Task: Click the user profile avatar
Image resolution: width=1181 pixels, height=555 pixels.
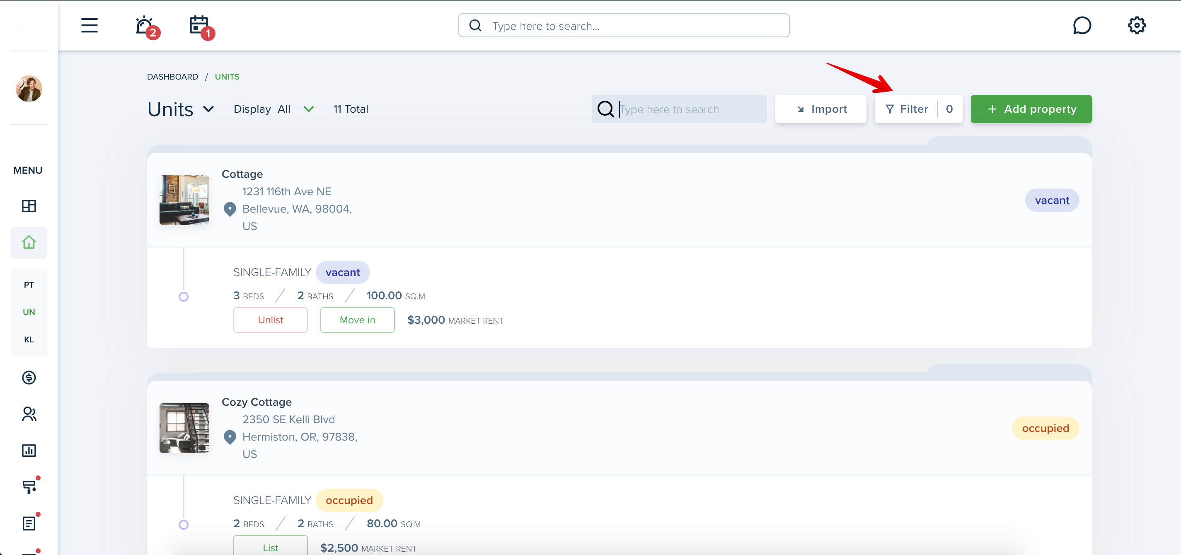Action: click(29, 89)
